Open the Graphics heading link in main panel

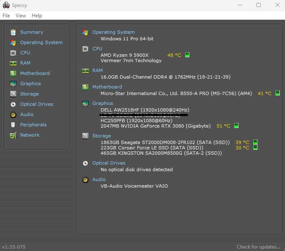103,103
